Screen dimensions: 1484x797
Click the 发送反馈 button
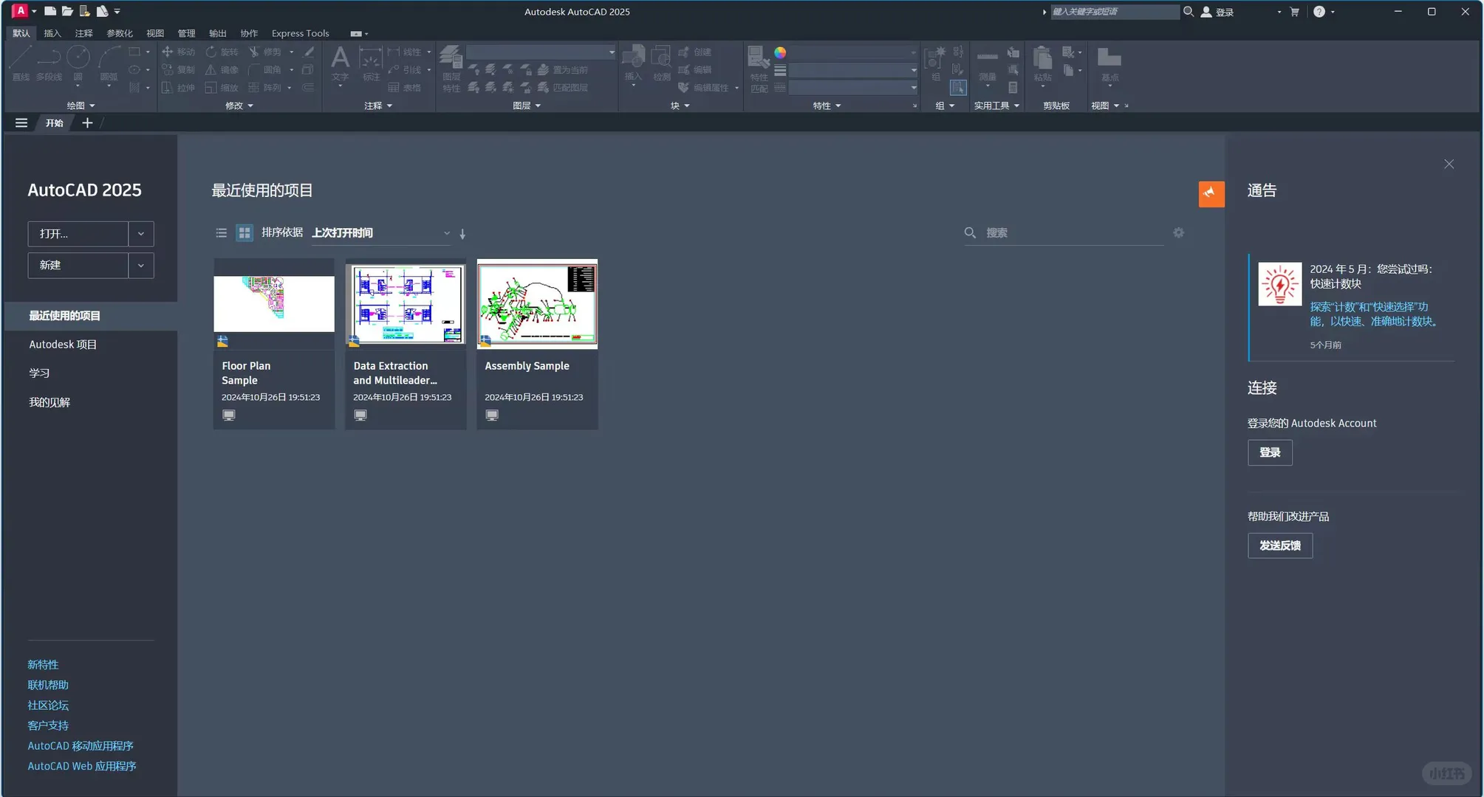[1279, 546]
